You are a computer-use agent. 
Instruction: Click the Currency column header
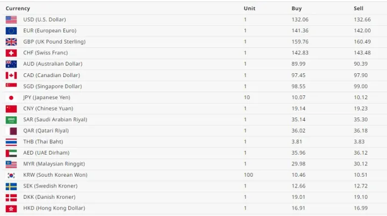pyautogui.click(x=18, y=9)
